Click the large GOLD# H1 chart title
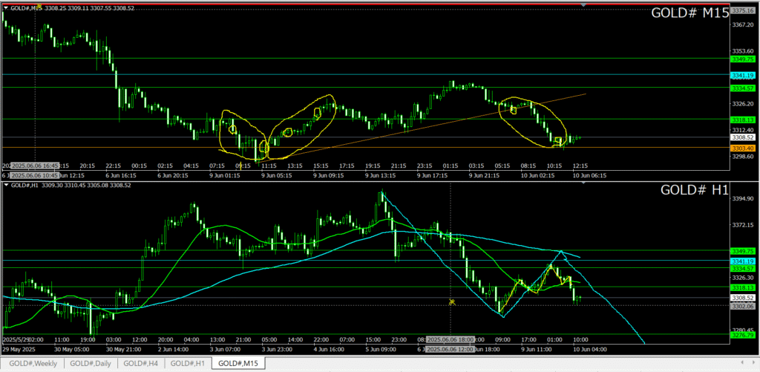This screenshot has width=760, height=372. click(695, 191)
